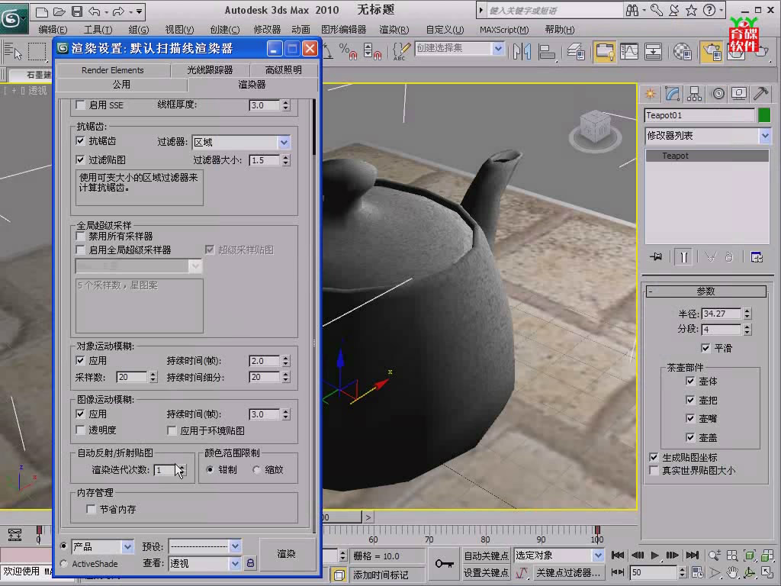The height and width of the screenshot is (586, 781).
Task: Go to the animation start frame
Action: click(618, 555)
